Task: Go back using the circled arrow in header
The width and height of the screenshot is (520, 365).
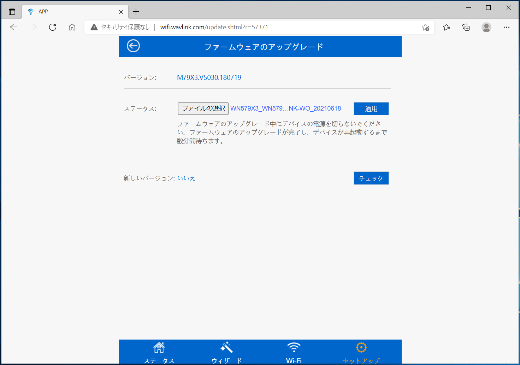Action: click(x=133, y=46)
